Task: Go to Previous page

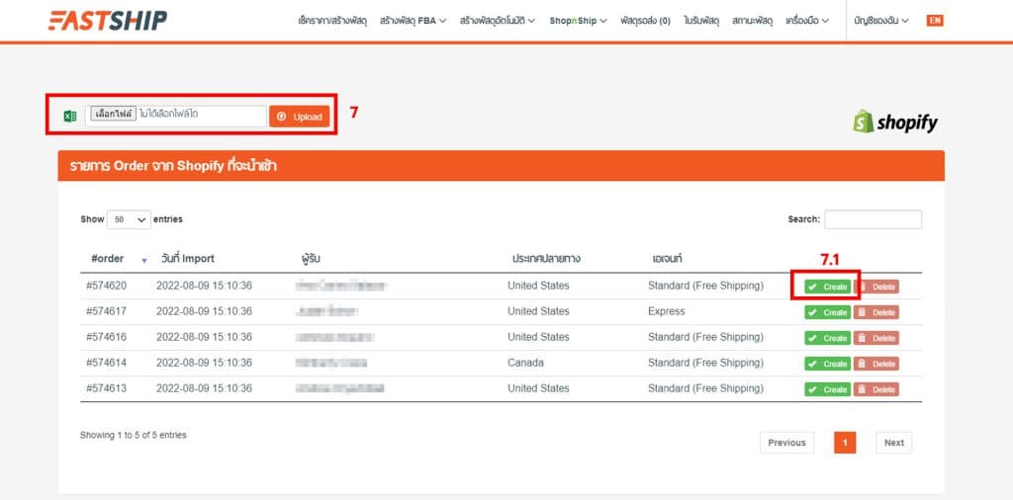Action: coord(786,443)
